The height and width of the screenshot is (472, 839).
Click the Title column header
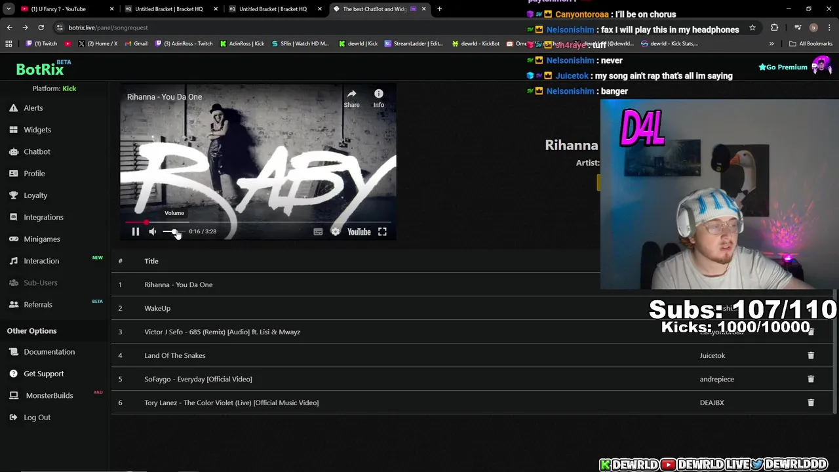tap(151, 261)
